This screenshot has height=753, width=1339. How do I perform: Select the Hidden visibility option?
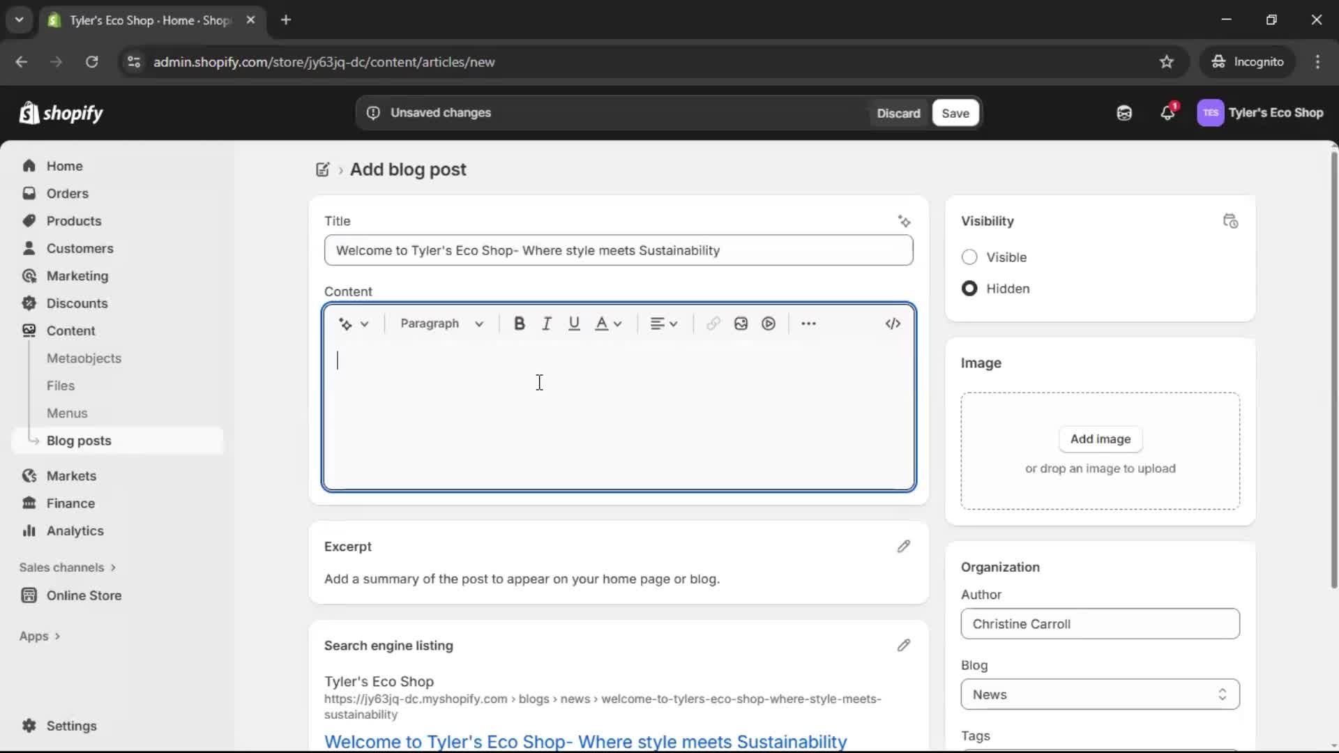(x=970, y=288)
